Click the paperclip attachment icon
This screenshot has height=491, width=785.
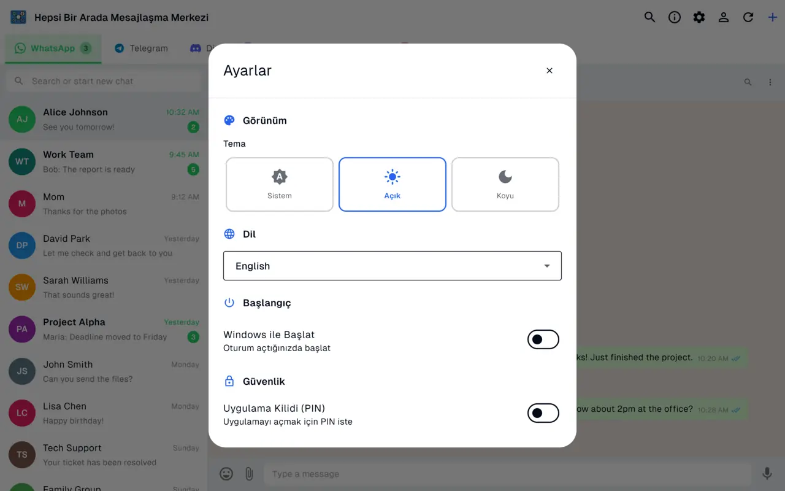tap(249, 474)
